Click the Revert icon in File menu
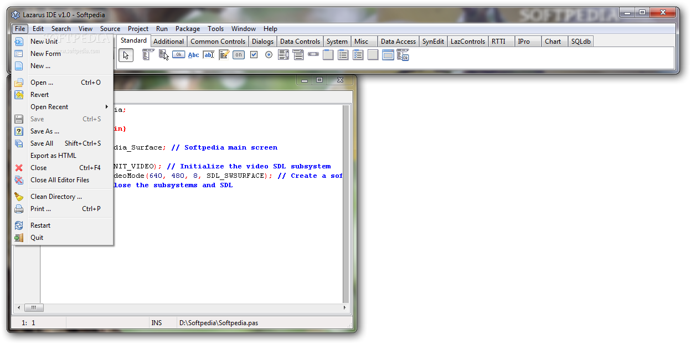The image size is (691, 344). 19,95
